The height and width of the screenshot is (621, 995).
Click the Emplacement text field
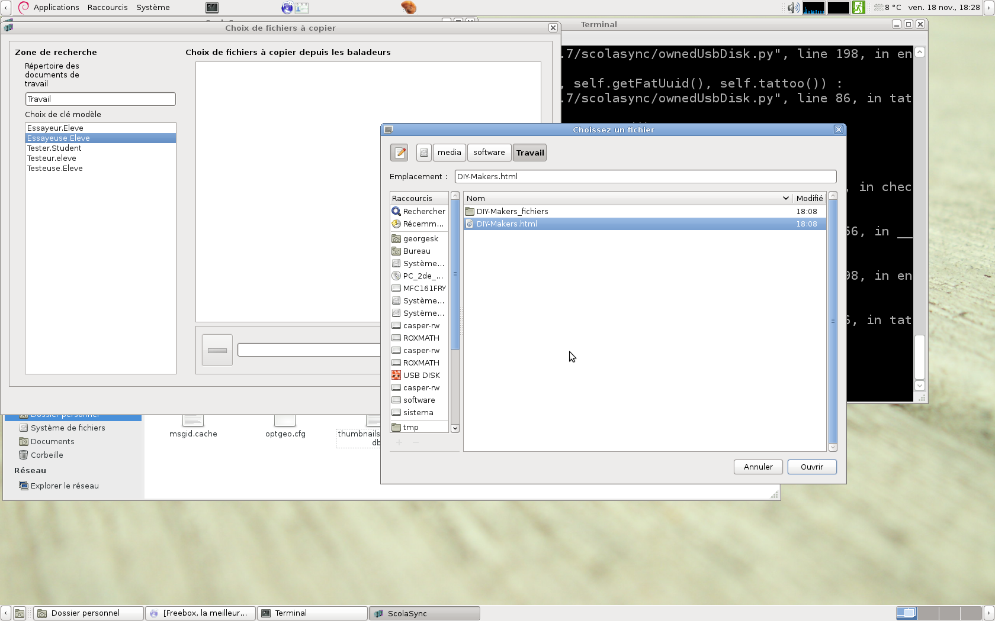tap(645, 176)
